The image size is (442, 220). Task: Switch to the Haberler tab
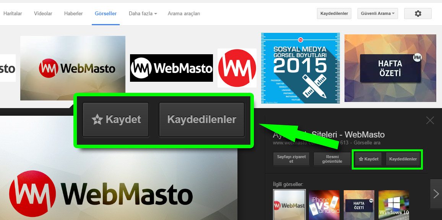[x=73, y=13]
